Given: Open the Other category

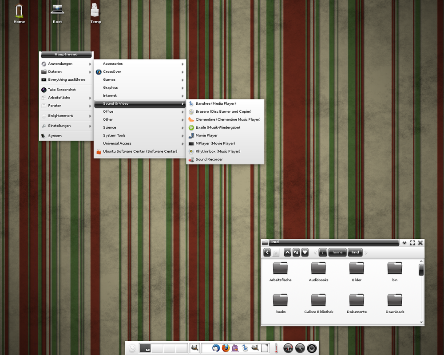Looking at the screenshot, I should tap(140, 119).
